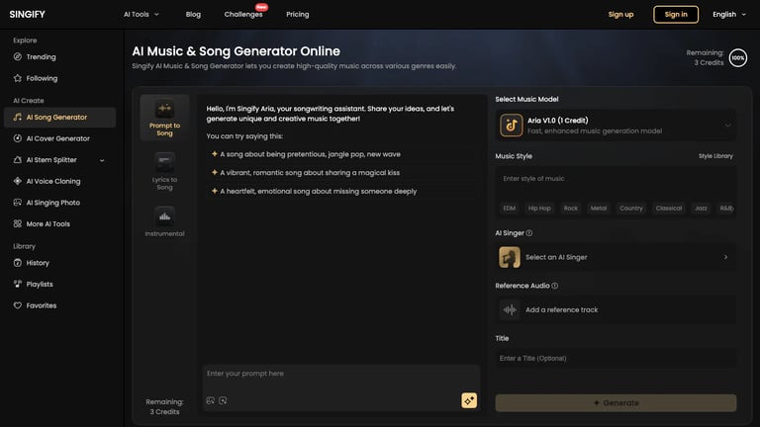Click the sparkle send button in prompt box
This screenshot has height=427, width=760.
point(469,400)
